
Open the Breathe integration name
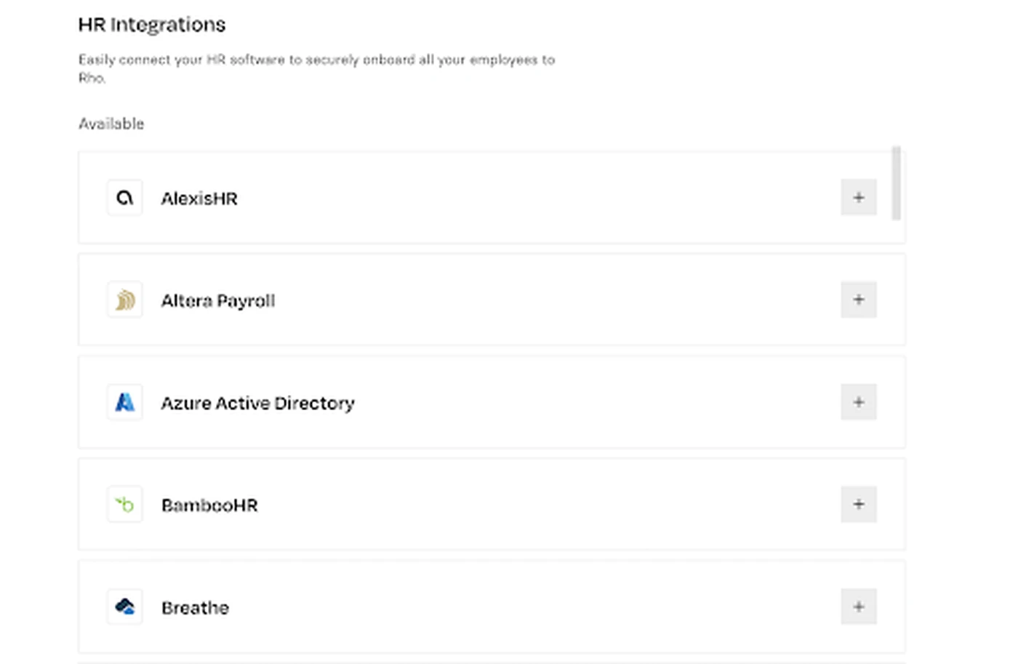coord(195,608)
